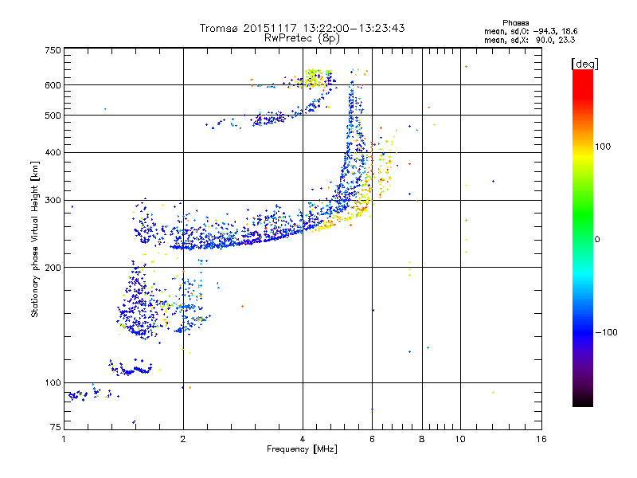Click x-axis tick label '16'

pyautogui.click(x=541, y=439)
